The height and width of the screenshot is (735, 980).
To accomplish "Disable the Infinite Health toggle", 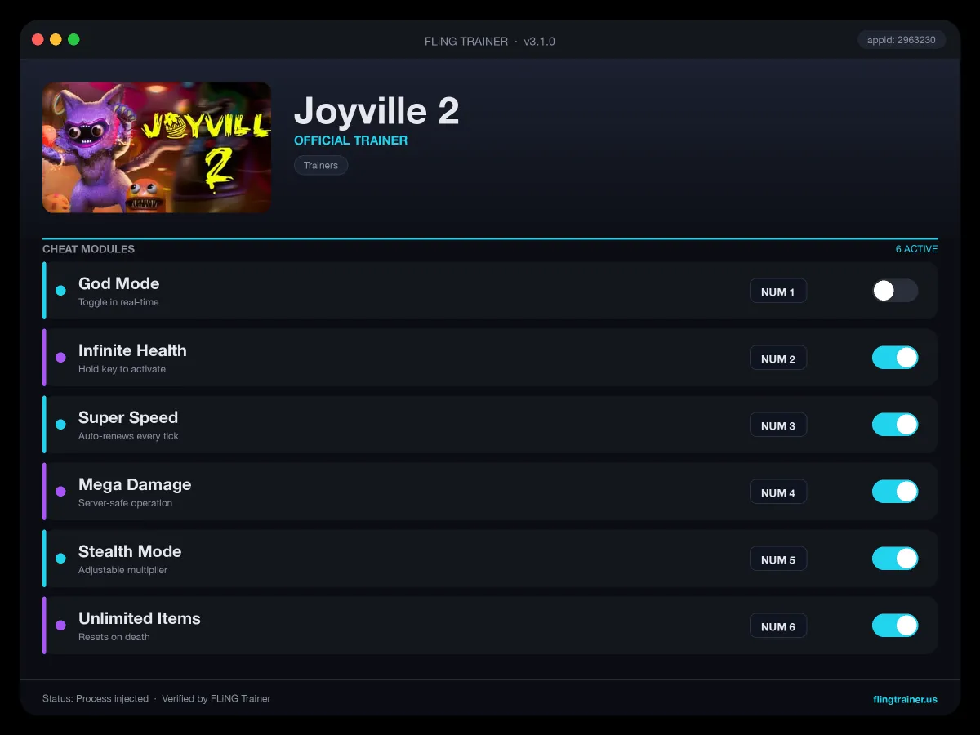I will click(x=895, y=358).
